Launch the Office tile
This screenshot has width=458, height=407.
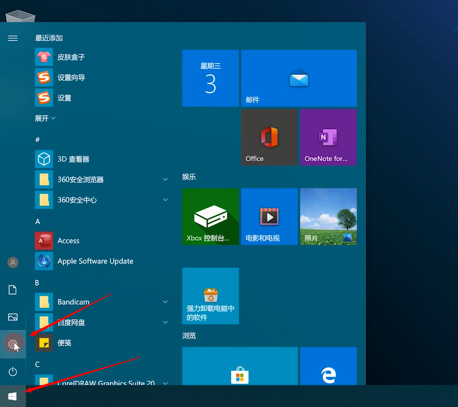coord(269,137)
